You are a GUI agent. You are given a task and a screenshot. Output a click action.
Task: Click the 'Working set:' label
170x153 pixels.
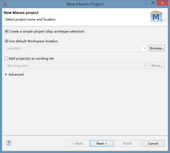17,66
